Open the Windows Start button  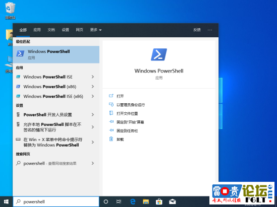[x=6, y=201]
